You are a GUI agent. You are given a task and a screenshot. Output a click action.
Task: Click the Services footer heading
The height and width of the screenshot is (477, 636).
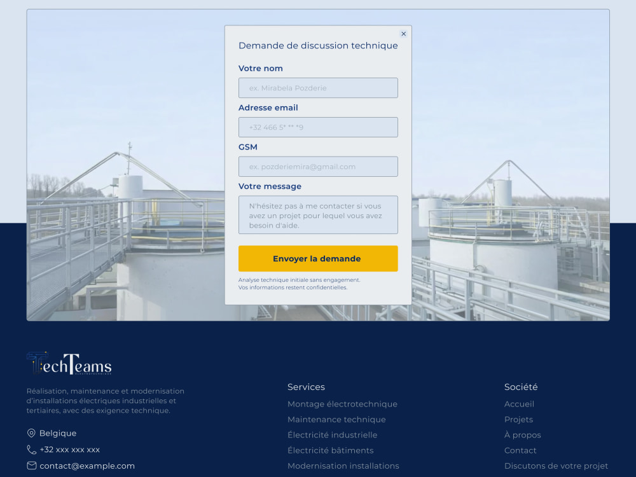(x=307, y=387)
